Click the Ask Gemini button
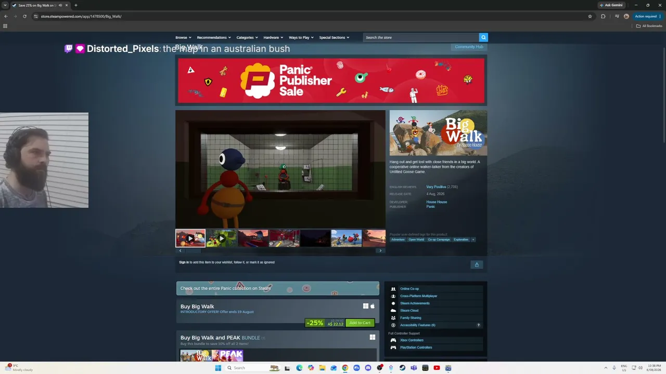The width and height of the screenshot is (666, 374). point(611,5)
